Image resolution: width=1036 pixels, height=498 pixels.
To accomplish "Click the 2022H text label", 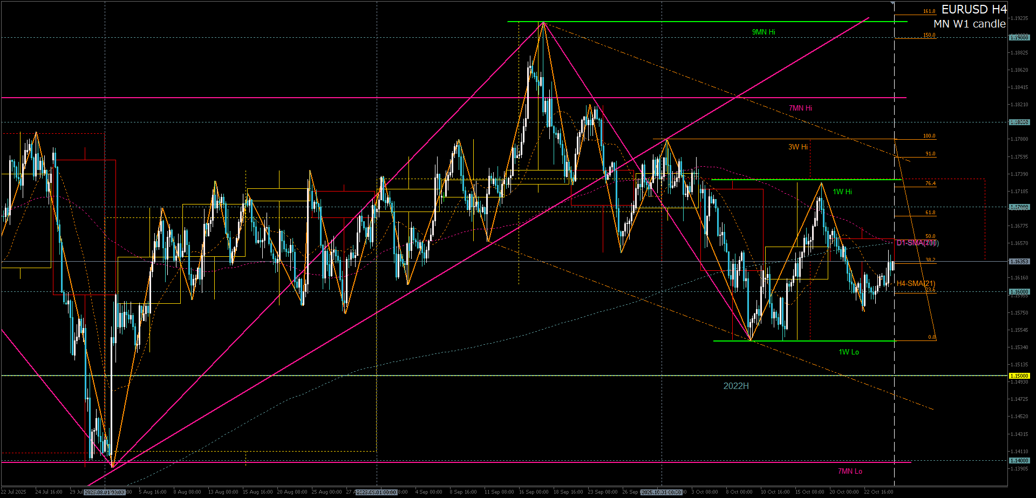I will pyautogui.click(x=735, y=386).
